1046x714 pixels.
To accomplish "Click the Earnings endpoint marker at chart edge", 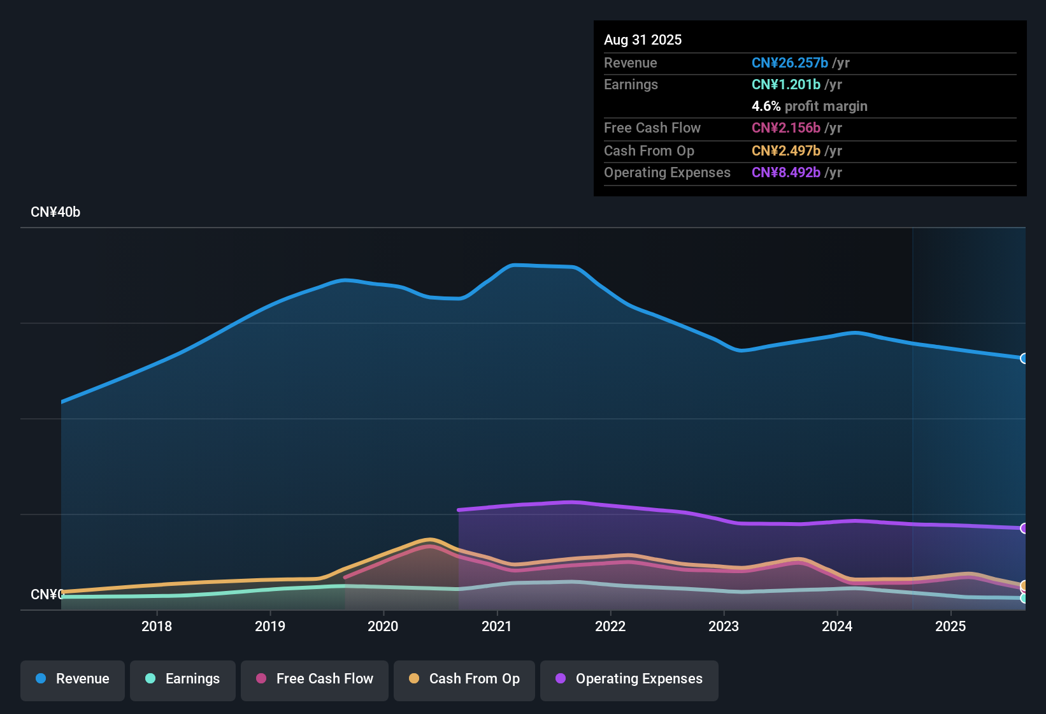I will [x=1024, y=598].
